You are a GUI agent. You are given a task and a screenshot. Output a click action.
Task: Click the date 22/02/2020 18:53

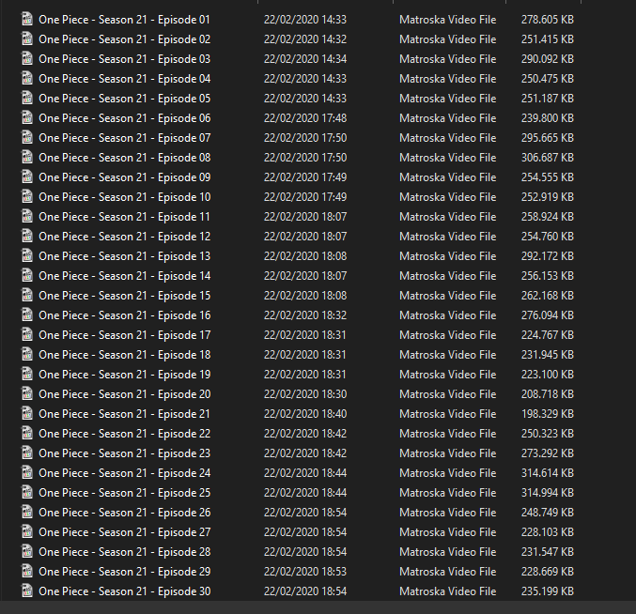tap(305, 572)
